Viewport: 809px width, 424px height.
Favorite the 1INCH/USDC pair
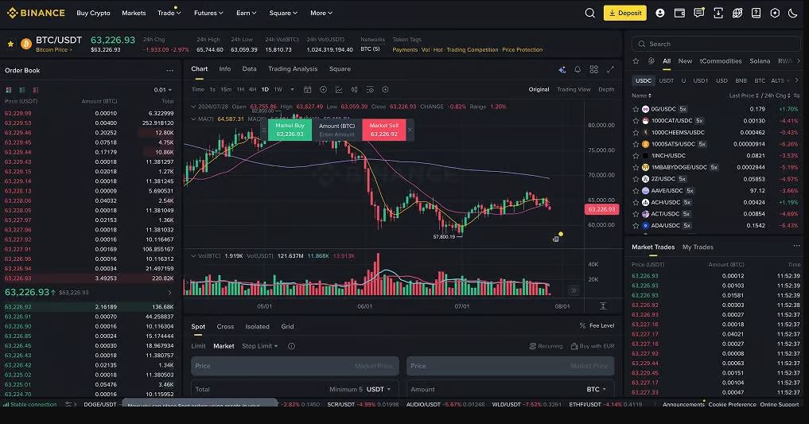[636, 155]
